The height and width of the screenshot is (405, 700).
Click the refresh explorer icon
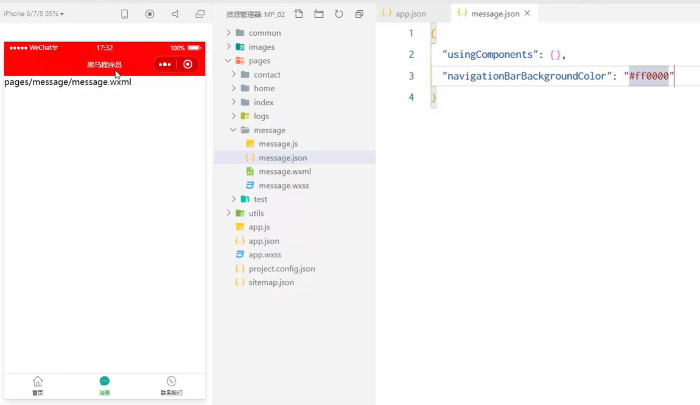tap(339, 14)
